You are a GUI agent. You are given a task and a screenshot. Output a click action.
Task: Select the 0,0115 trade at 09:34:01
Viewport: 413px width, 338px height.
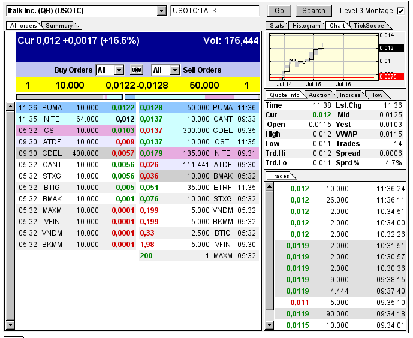340,325
